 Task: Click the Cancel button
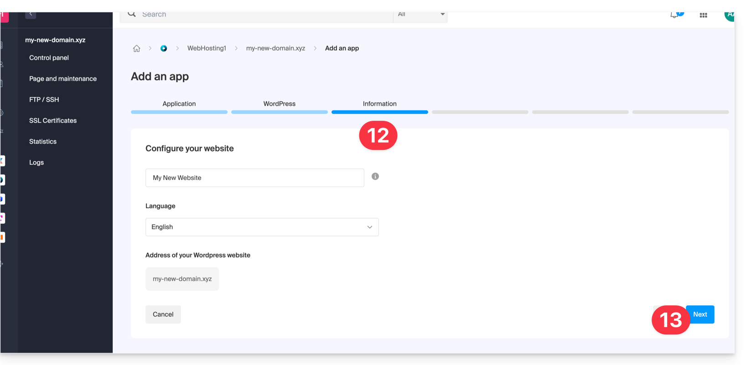pos(163,314)
